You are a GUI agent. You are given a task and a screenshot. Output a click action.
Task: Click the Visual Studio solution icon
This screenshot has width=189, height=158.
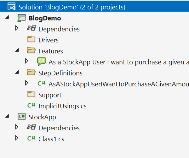click(12, 7)
